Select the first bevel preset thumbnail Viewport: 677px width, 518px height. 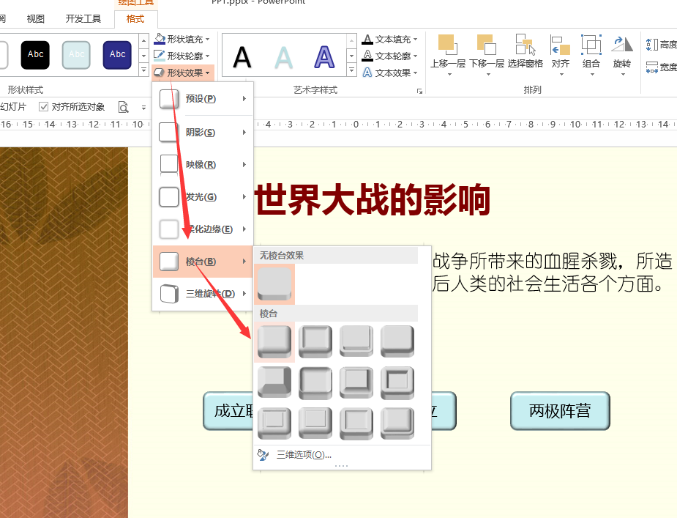coord(274,341)
